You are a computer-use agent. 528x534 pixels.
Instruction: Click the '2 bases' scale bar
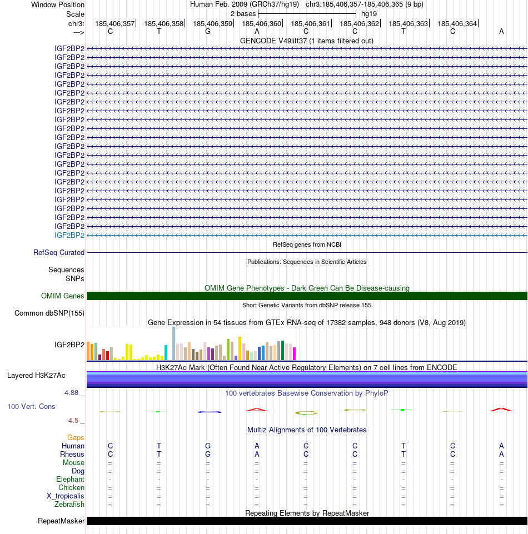click(307, 14)
